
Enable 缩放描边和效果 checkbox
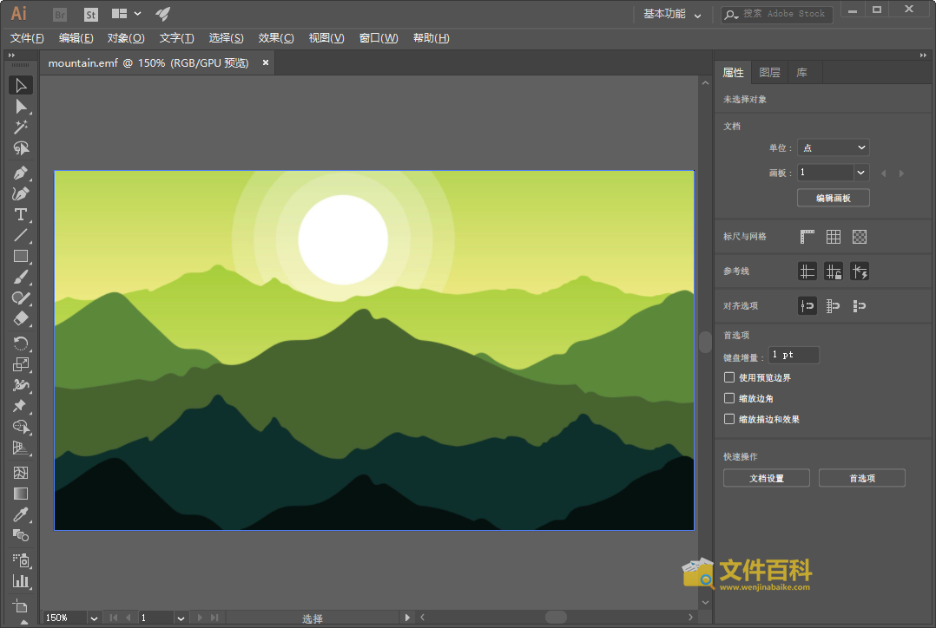[729, 419]
